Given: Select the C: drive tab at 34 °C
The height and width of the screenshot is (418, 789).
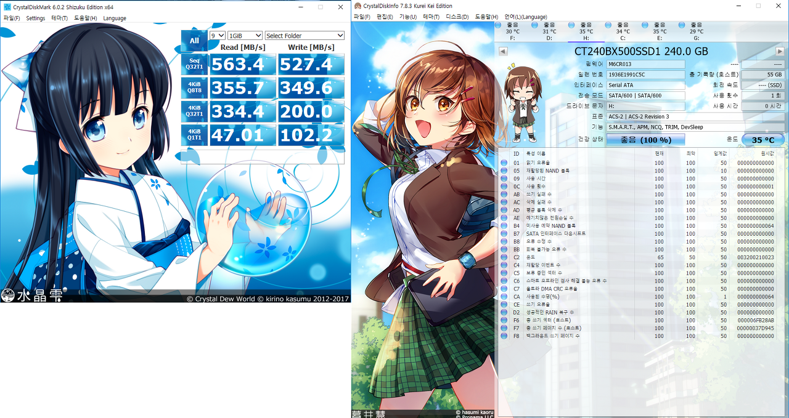Looking at the screenshot, I should pyautogui.click(x=623, y=31).
